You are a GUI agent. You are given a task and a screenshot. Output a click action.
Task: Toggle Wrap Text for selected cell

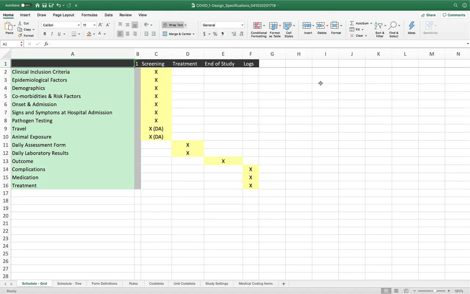pos(174,25)
